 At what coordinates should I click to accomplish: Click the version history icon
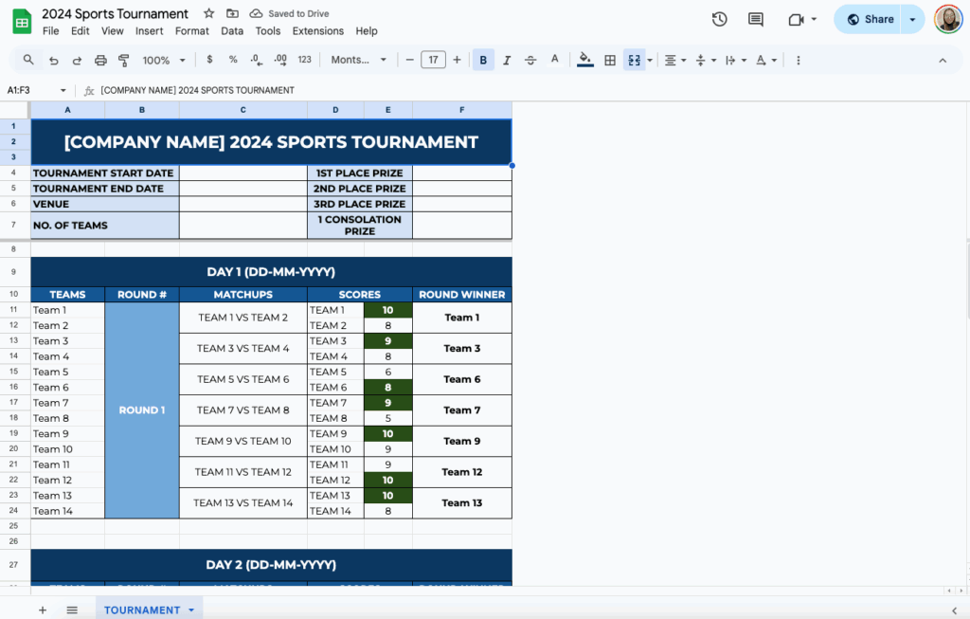tap(719, 18)
